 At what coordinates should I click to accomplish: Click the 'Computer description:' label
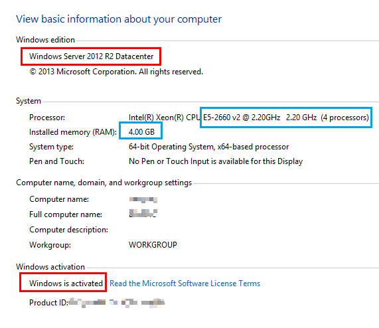pos(68,230)
